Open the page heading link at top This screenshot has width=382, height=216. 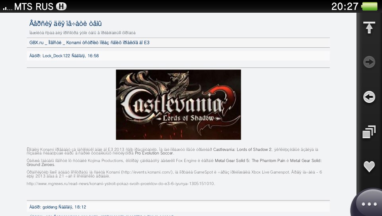(x=65, y=23)
